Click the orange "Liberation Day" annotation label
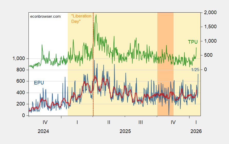Viewport: 229px width, 144px height. [x=81, y=19]
